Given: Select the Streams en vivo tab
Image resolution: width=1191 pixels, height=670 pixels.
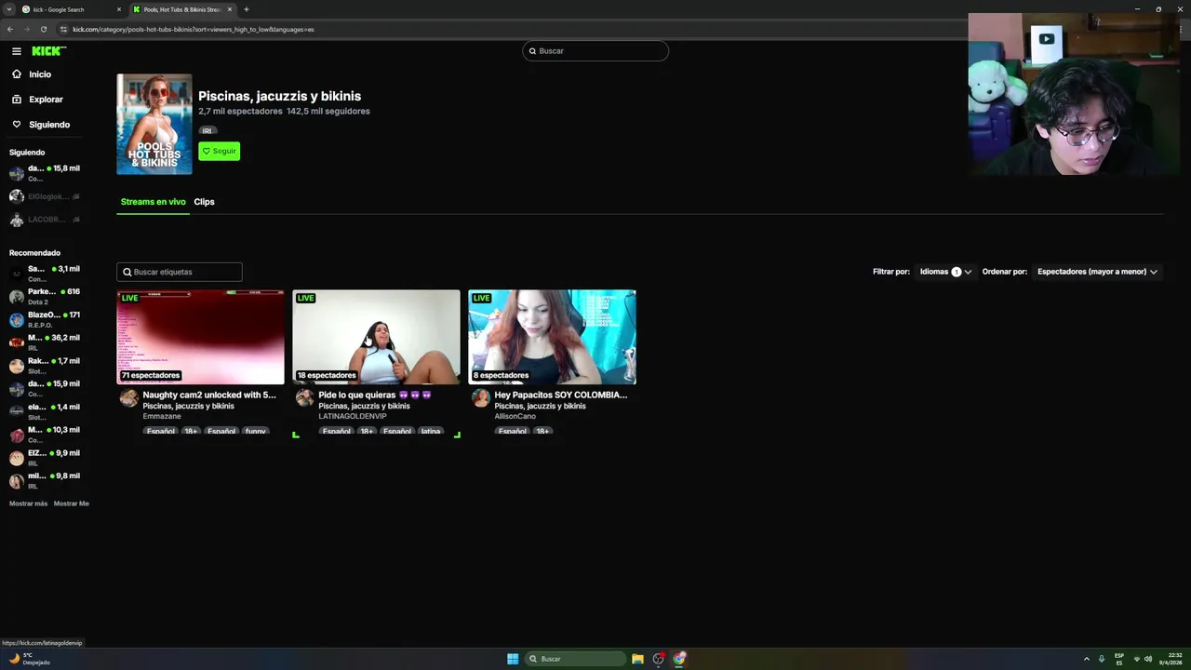Looking at the screenshot, I should coord(153,202).
